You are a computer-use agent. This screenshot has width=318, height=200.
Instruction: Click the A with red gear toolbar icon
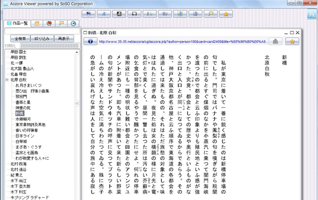pyautogui.click(x=195, y=14)
